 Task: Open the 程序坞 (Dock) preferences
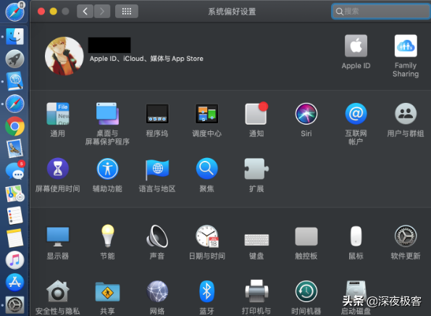[157, 114]
